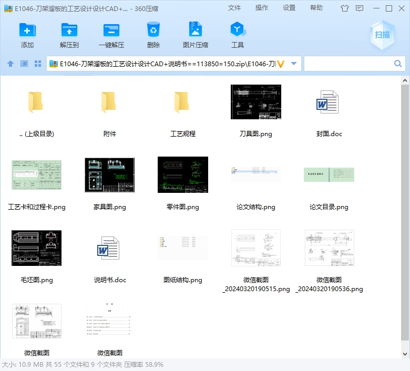This screenshot has height=371, width=410.
Task: Select the 附件 folder
Action: (109, 102)
